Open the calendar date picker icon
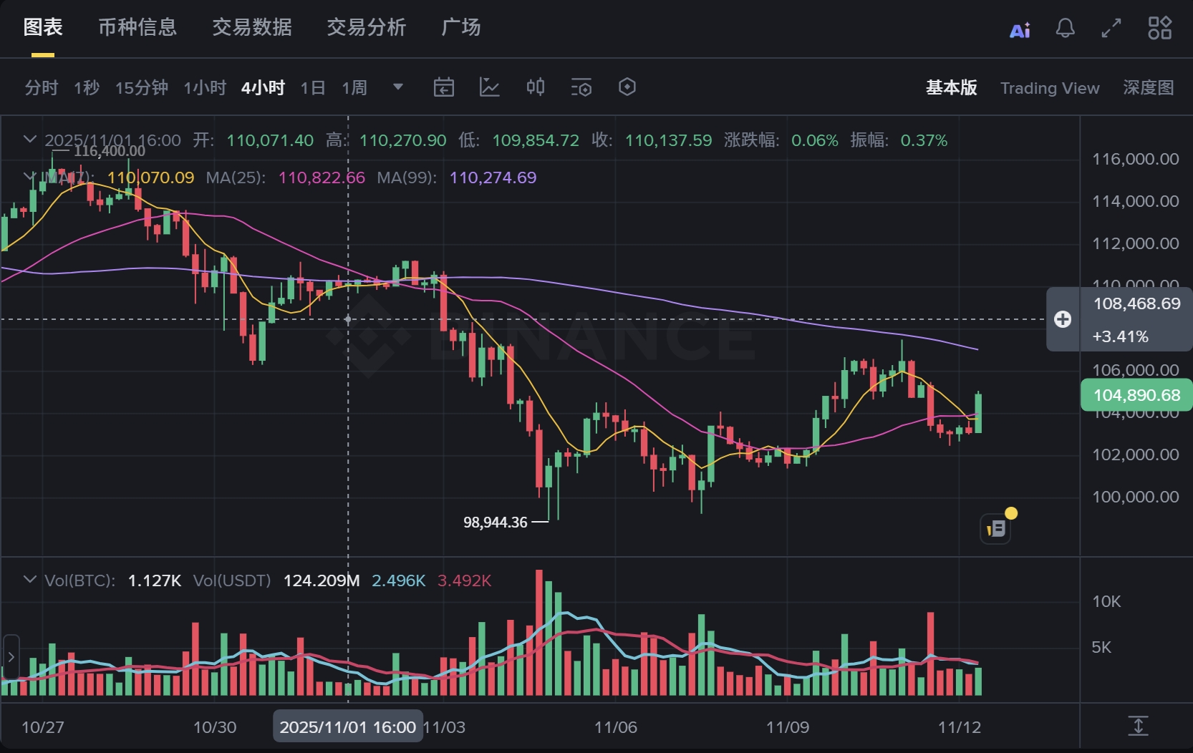 click(x=444, y=87)
